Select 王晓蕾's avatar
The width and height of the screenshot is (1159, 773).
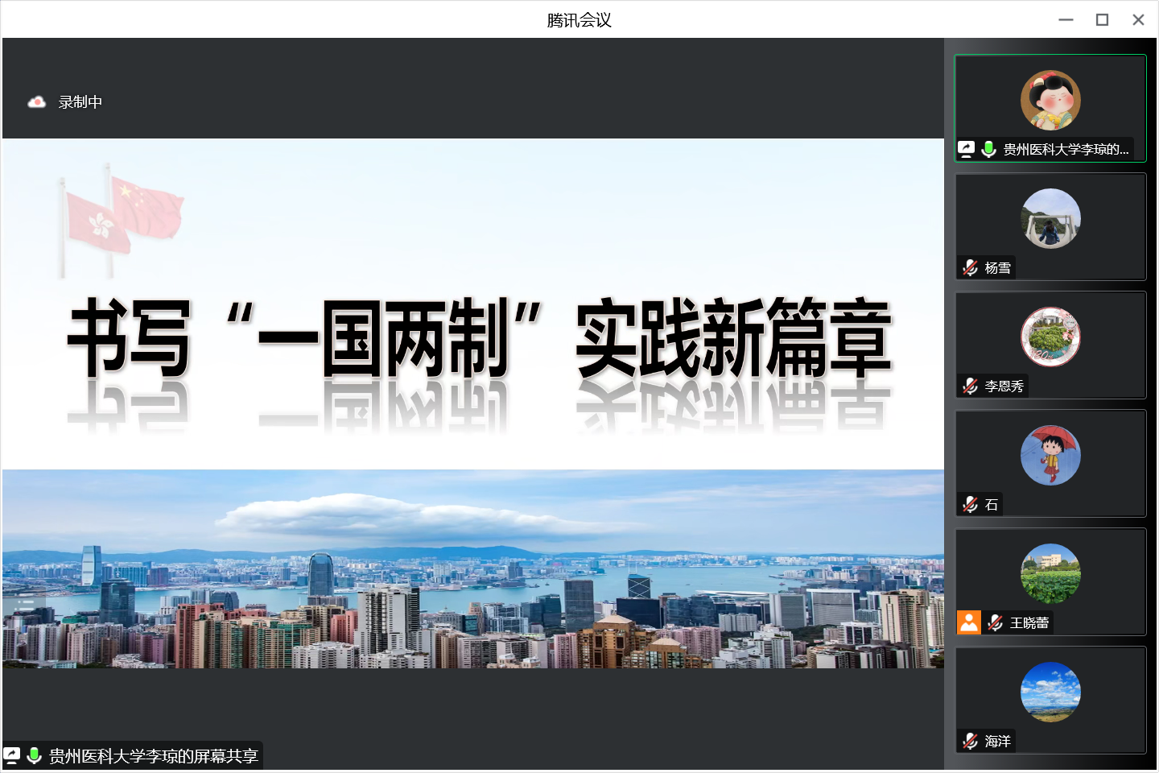point(1050,573)
